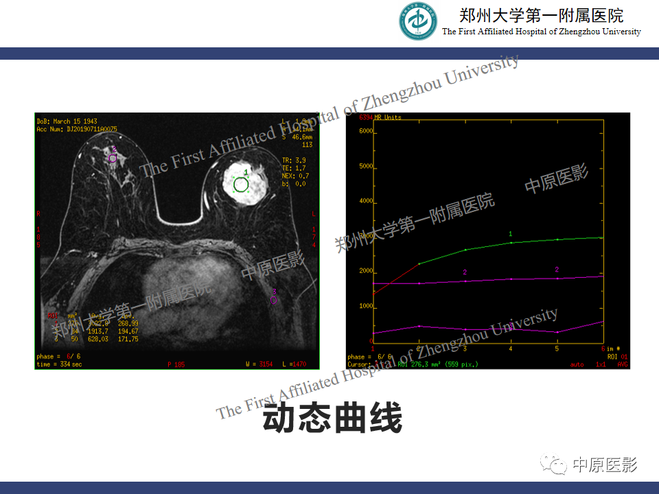This screenshot has width=659, height=494.
Task: Click the 'b: 0.0' parameter
Action: click(294, 184)
